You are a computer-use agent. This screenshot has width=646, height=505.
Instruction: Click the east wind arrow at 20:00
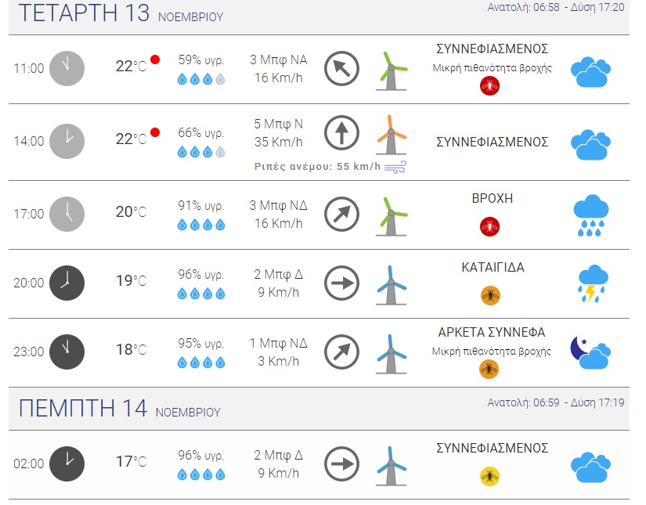click(x=341, y=283)
